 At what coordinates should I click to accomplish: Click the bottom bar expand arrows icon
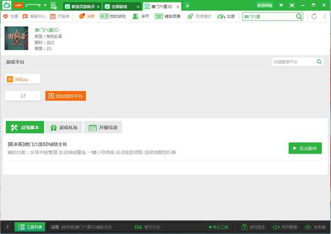point(7,227)
